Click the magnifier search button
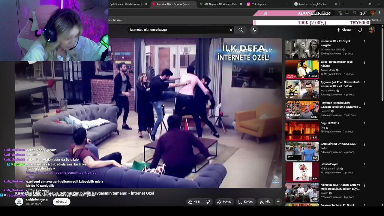Viewport: 384px width, 216px height. pos(241,30)
